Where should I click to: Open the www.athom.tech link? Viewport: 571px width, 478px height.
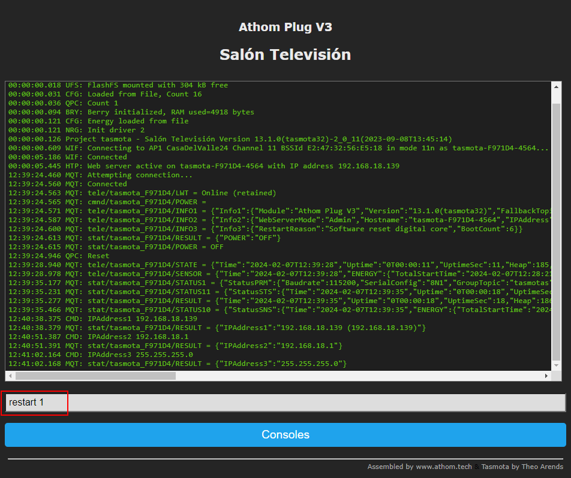click(x=443, y=467)
